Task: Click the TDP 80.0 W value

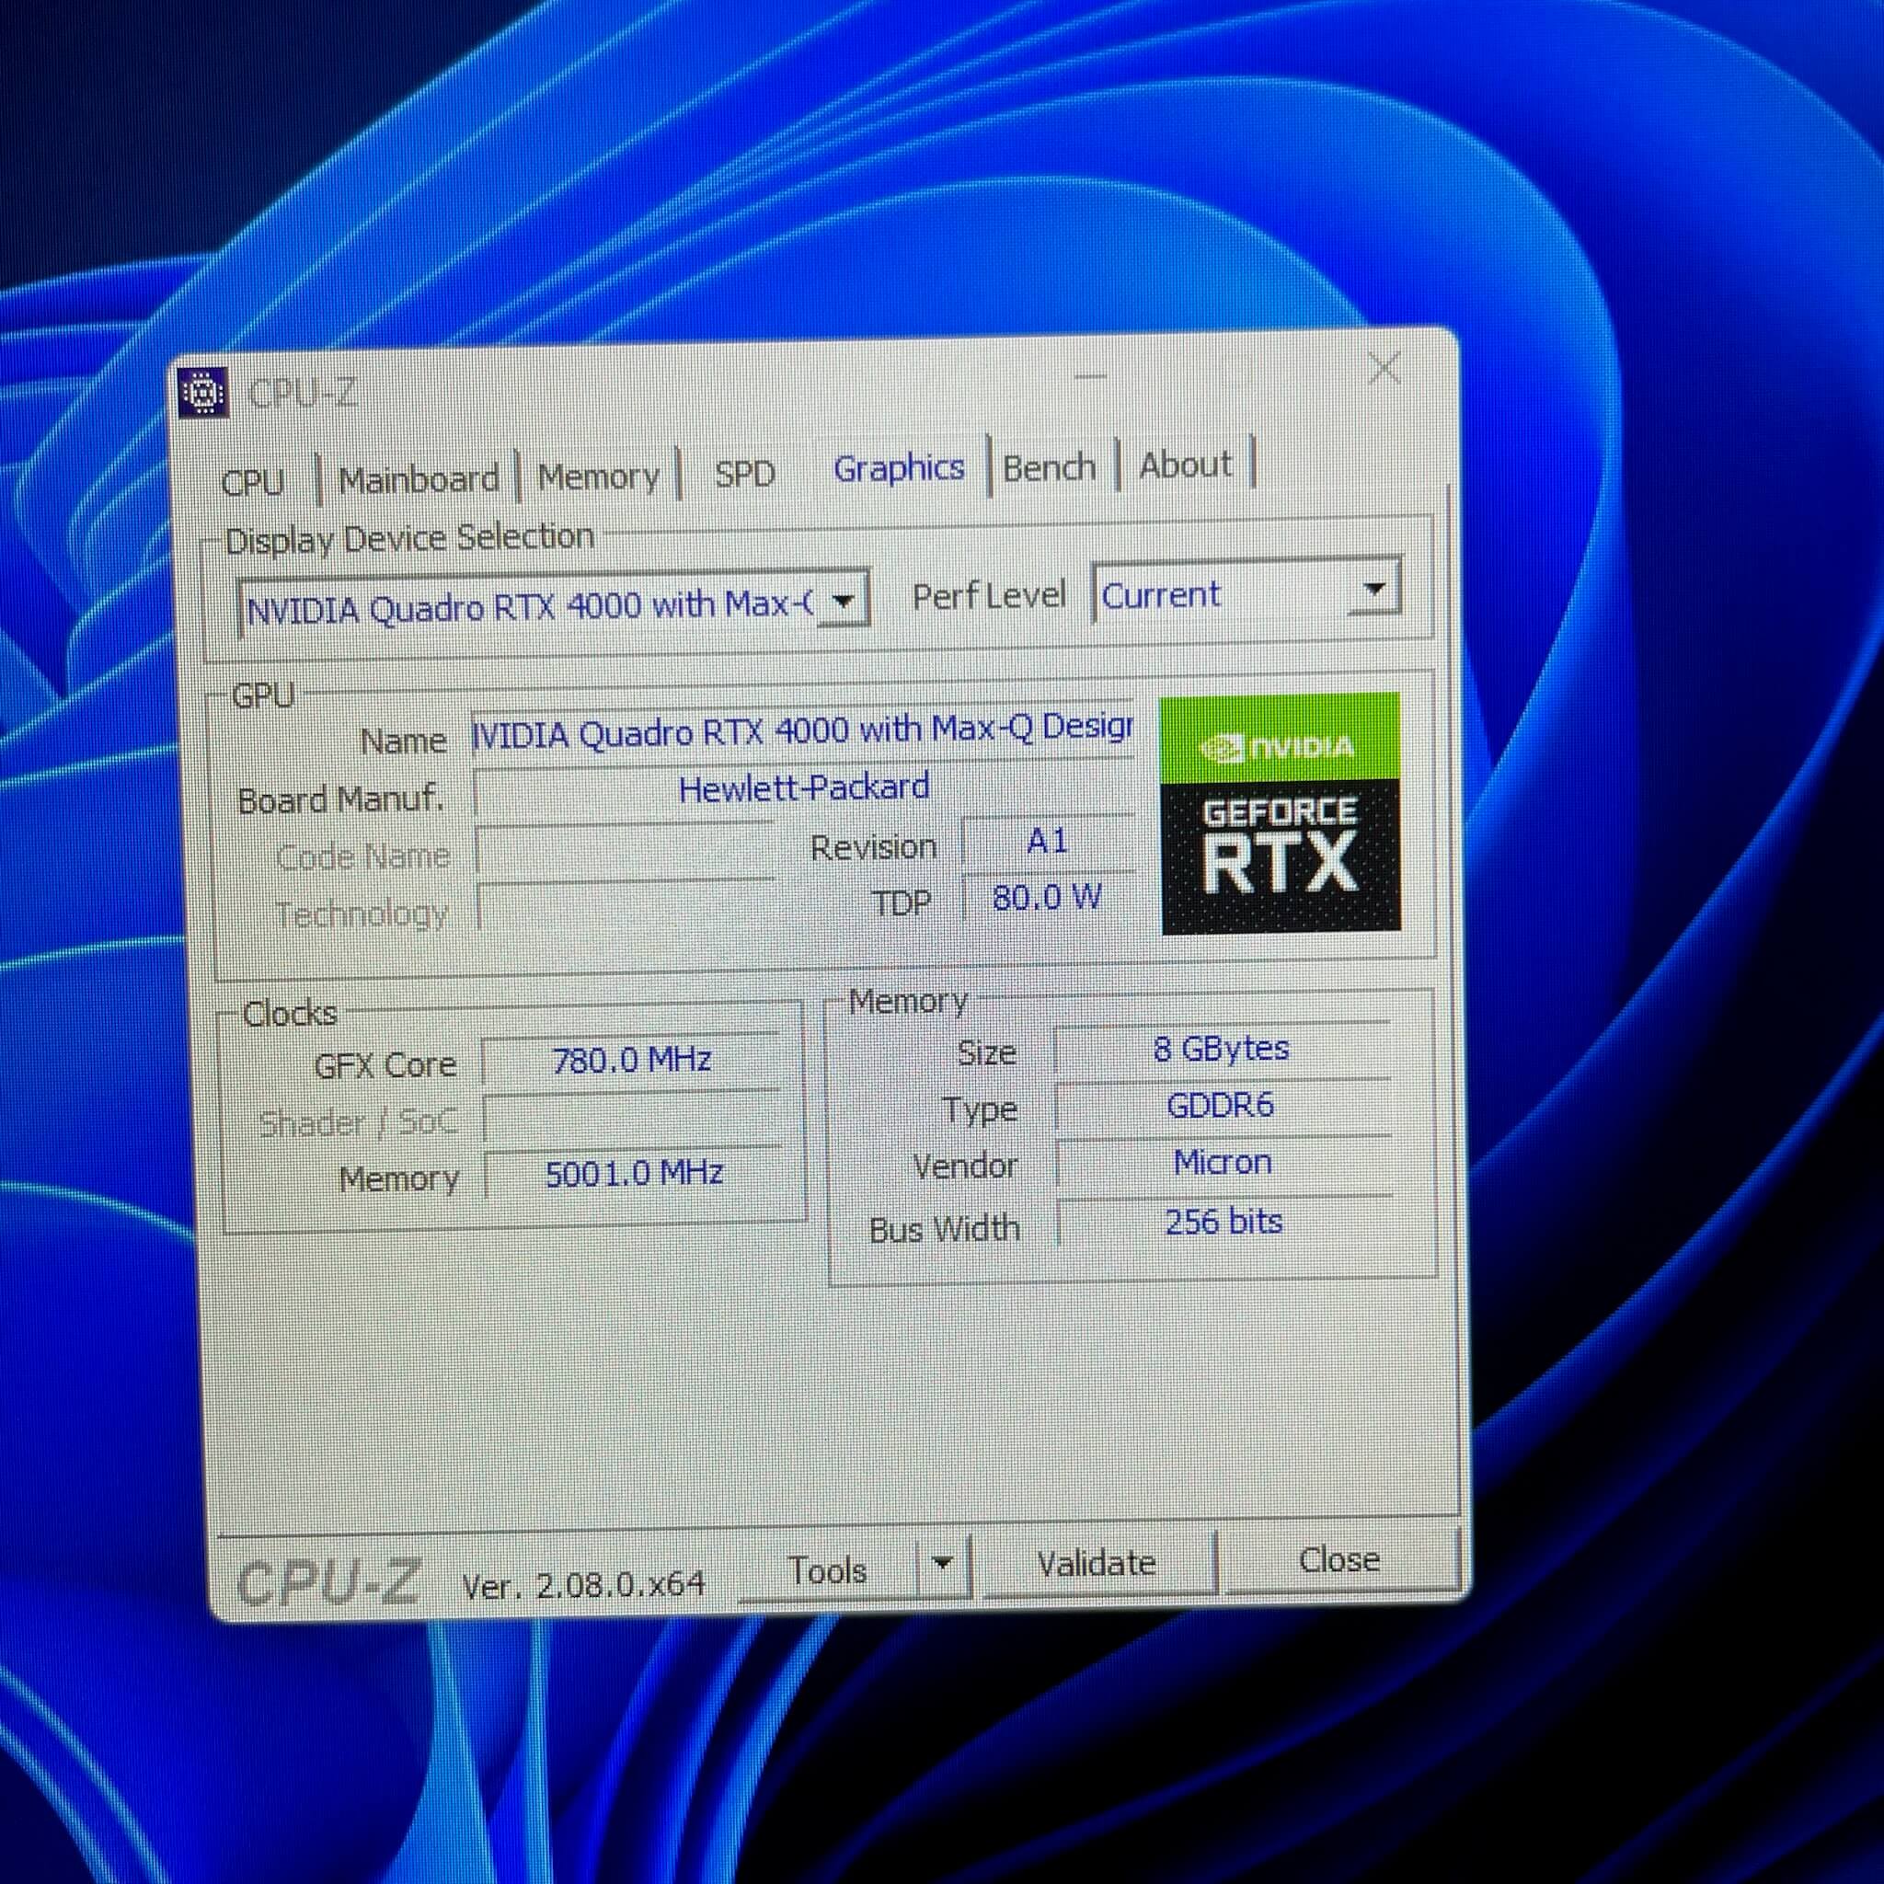Action: (1047, 897)
